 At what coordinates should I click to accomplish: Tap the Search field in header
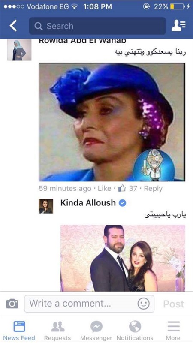click(x=97, y=26)
